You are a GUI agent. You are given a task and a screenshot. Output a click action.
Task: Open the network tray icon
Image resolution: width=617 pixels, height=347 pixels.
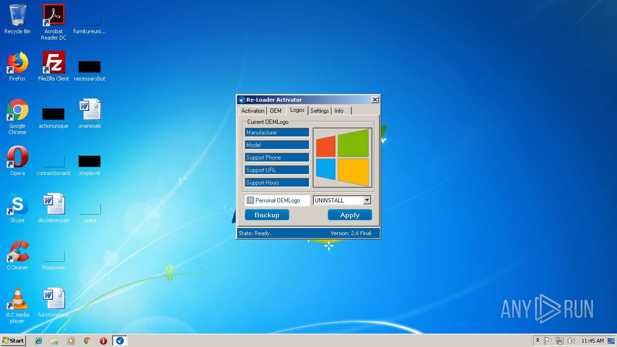tap(560, 341)
